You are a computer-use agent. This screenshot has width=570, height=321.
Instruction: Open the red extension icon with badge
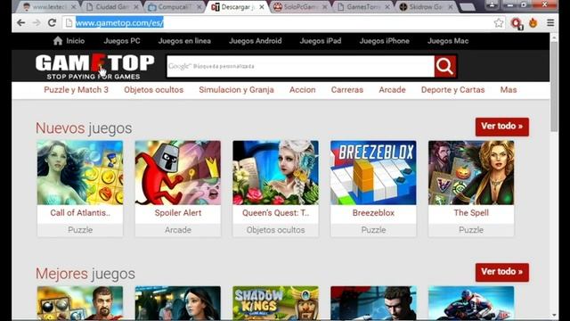click(517, 23)
